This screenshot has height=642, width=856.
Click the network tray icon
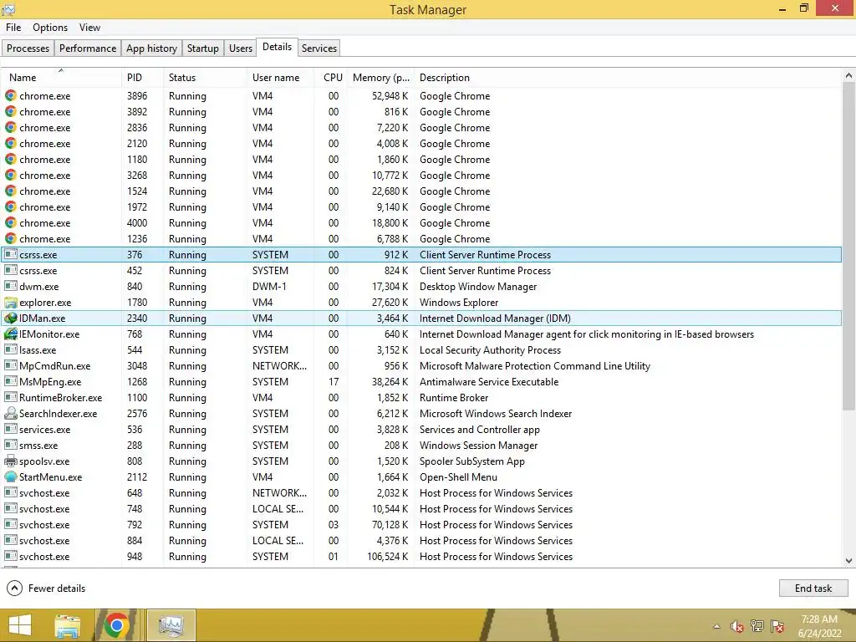[757, 626]
